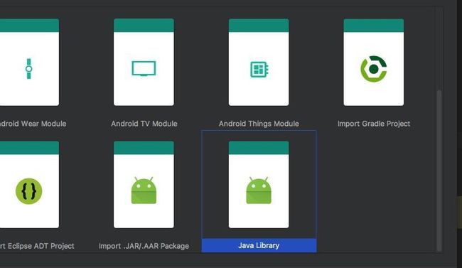Click the Eclipse ADT Project label
The height and width of the screenshot is (268, 462).
click(37, 246)
